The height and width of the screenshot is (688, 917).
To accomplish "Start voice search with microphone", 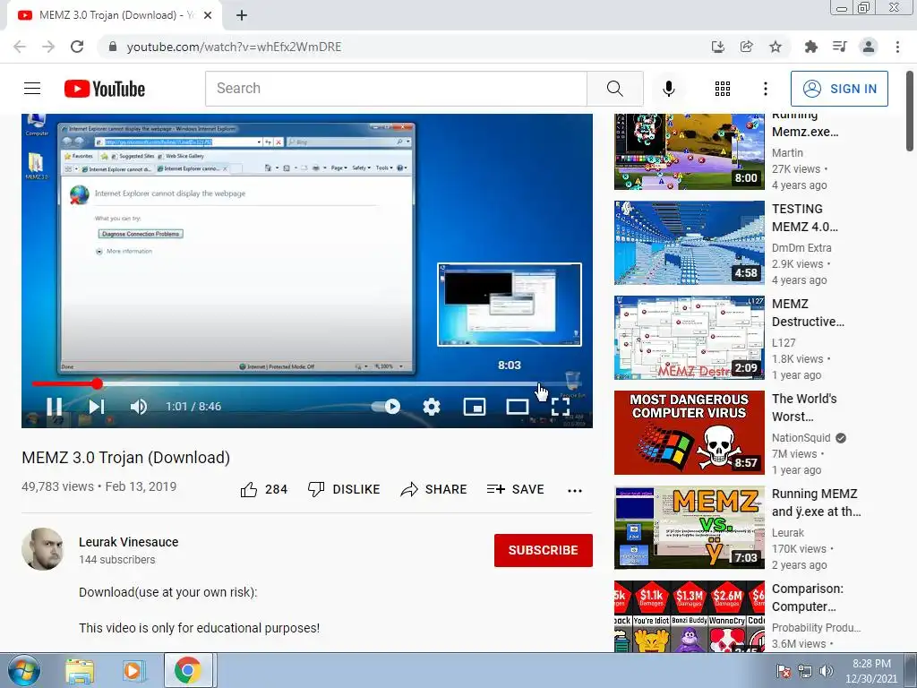I will 668,89.
